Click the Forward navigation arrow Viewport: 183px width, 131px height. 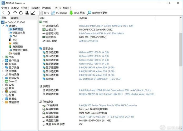tap(9, 13)
